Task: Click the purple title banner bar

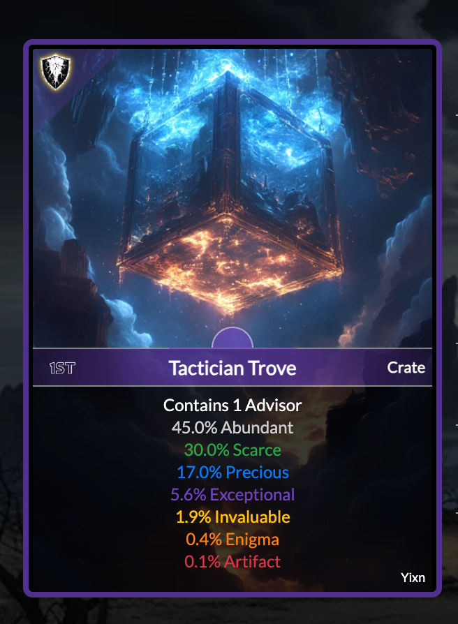Action: [232, 367]
